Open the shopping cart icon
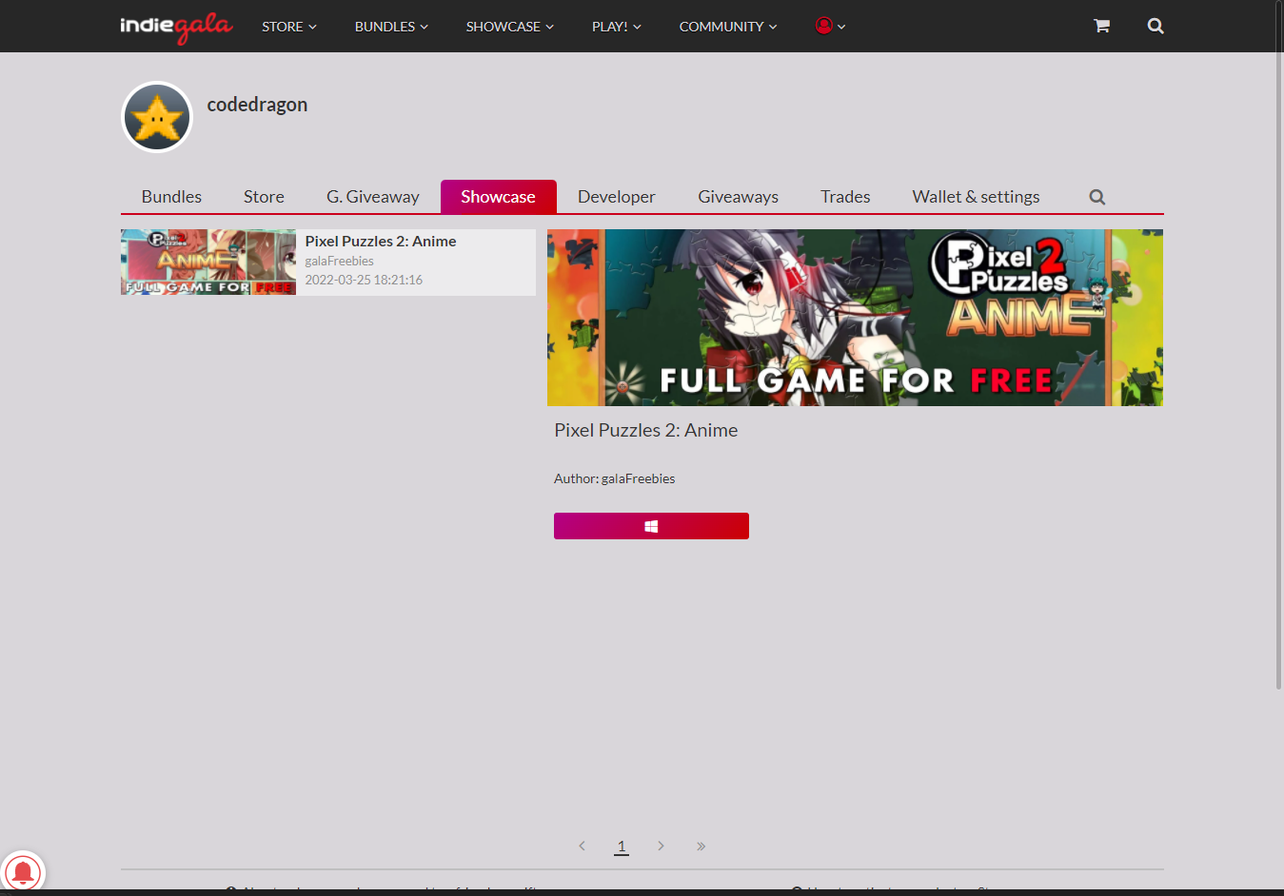The image size is (1284, 896). click(x=1101, y=26)
